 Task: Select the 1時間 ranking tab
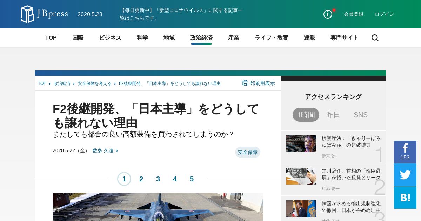point(306,115)
